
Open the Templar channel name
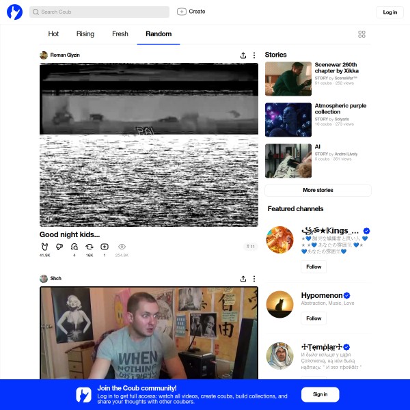[x=322, y=347]
